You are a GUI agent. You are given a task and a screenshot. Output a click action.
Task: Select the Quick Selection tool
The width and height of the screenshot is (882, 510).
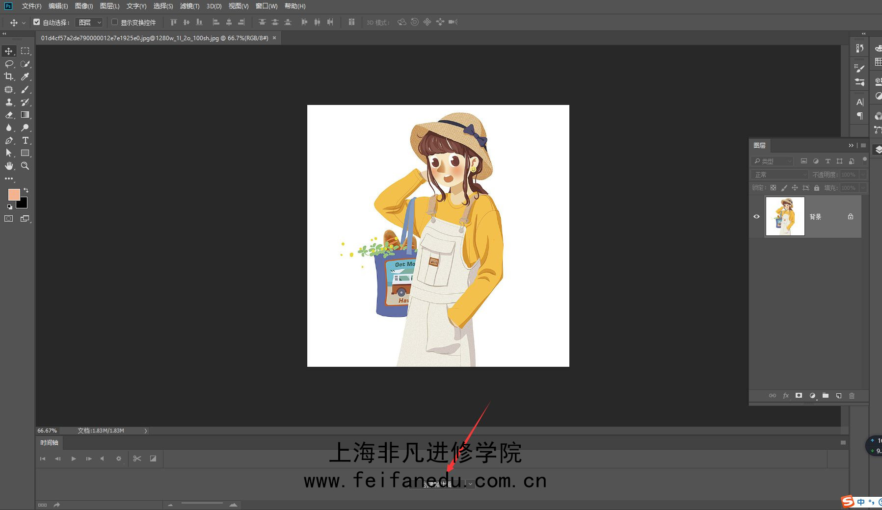(25, 64)
